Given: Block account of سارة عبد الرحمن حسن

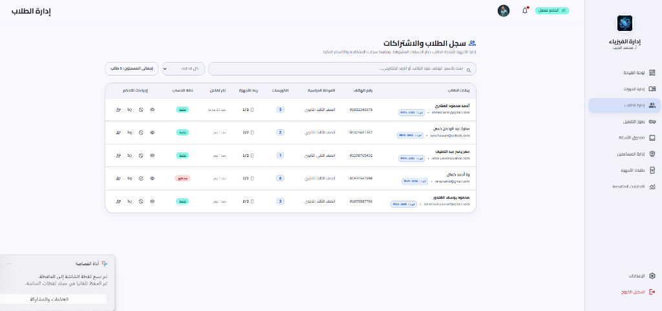Looking at the screenshot, I should [x=141, y=132].
